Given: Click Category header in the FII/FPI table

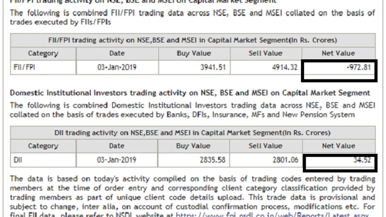Looking at the screenshot, I should click(43, 53).
